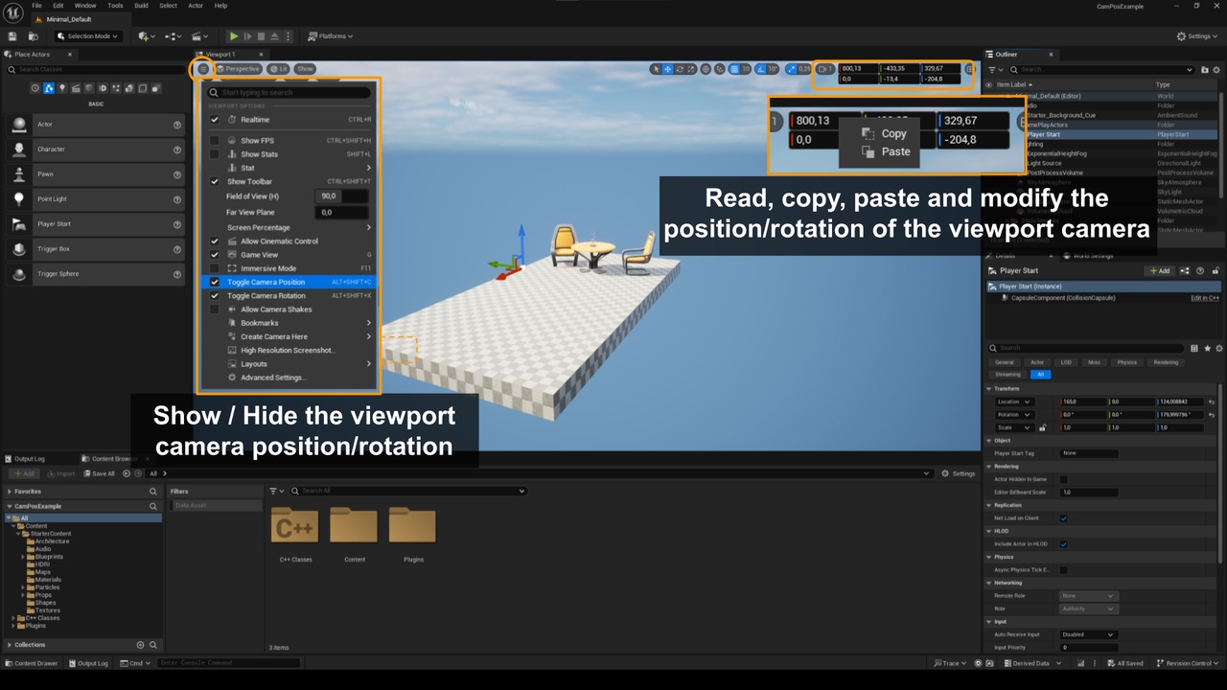Click the Field of View value slider

click(x=342, y=196)
